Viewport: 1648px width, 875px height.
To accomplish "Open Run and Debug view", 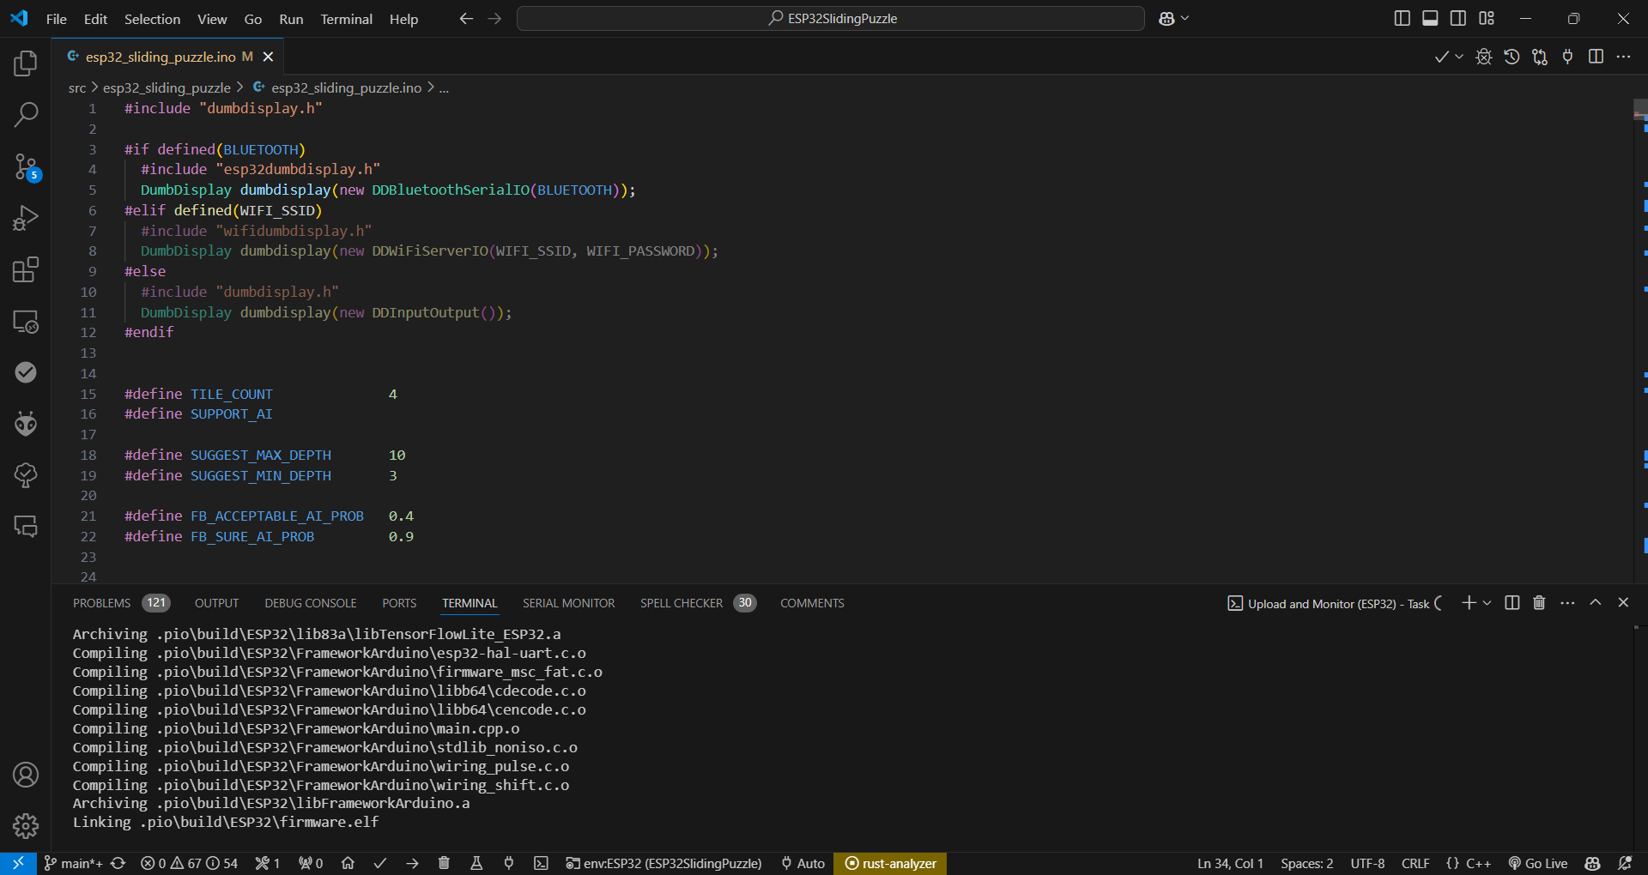I will [26, 218].
